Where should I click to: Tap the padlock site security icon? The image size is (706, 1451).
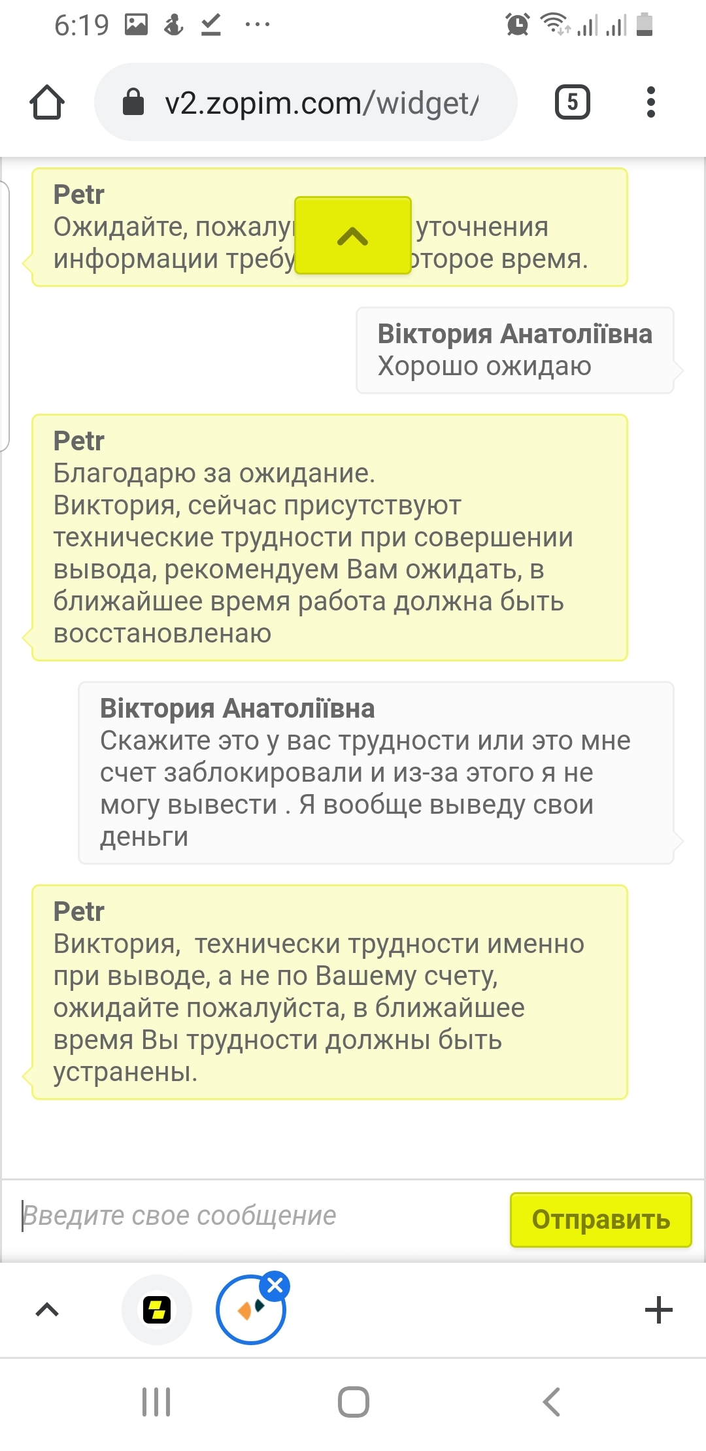(133, 102)
